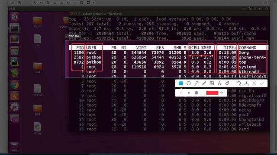Click the VM toolbar speaker icon

pyautogui.click(x=68, y=3)
